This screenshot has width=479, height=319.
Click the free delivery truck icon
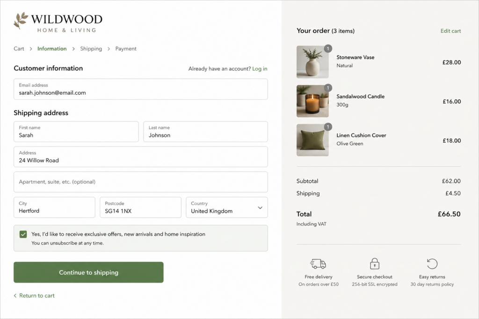coord(318,264)
